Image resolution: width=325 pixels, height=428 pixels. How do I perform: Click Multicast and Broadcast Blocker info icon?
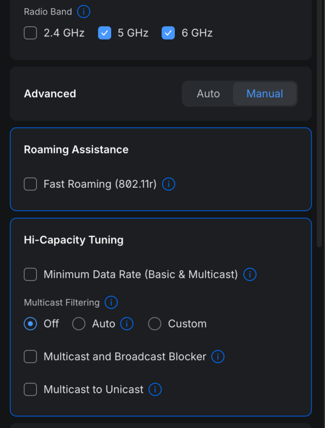[x=218, y=356]
